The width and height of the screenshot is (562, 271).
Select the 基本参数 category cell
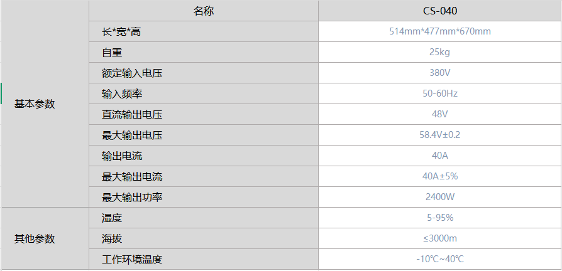click(x=35, y=104)
